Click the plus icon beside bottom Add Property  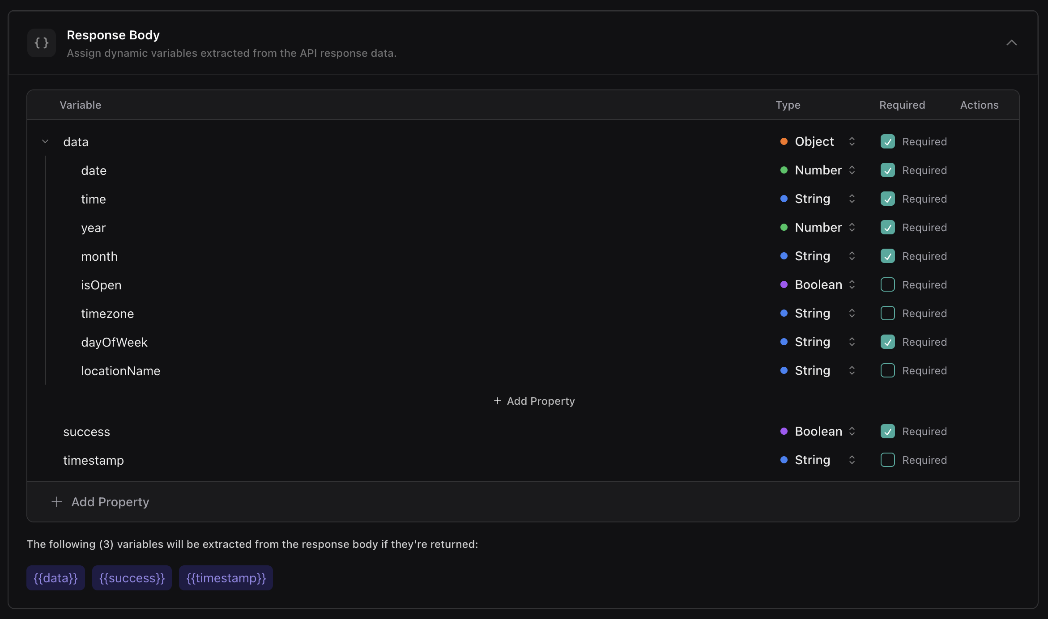[x=57, y=502]
